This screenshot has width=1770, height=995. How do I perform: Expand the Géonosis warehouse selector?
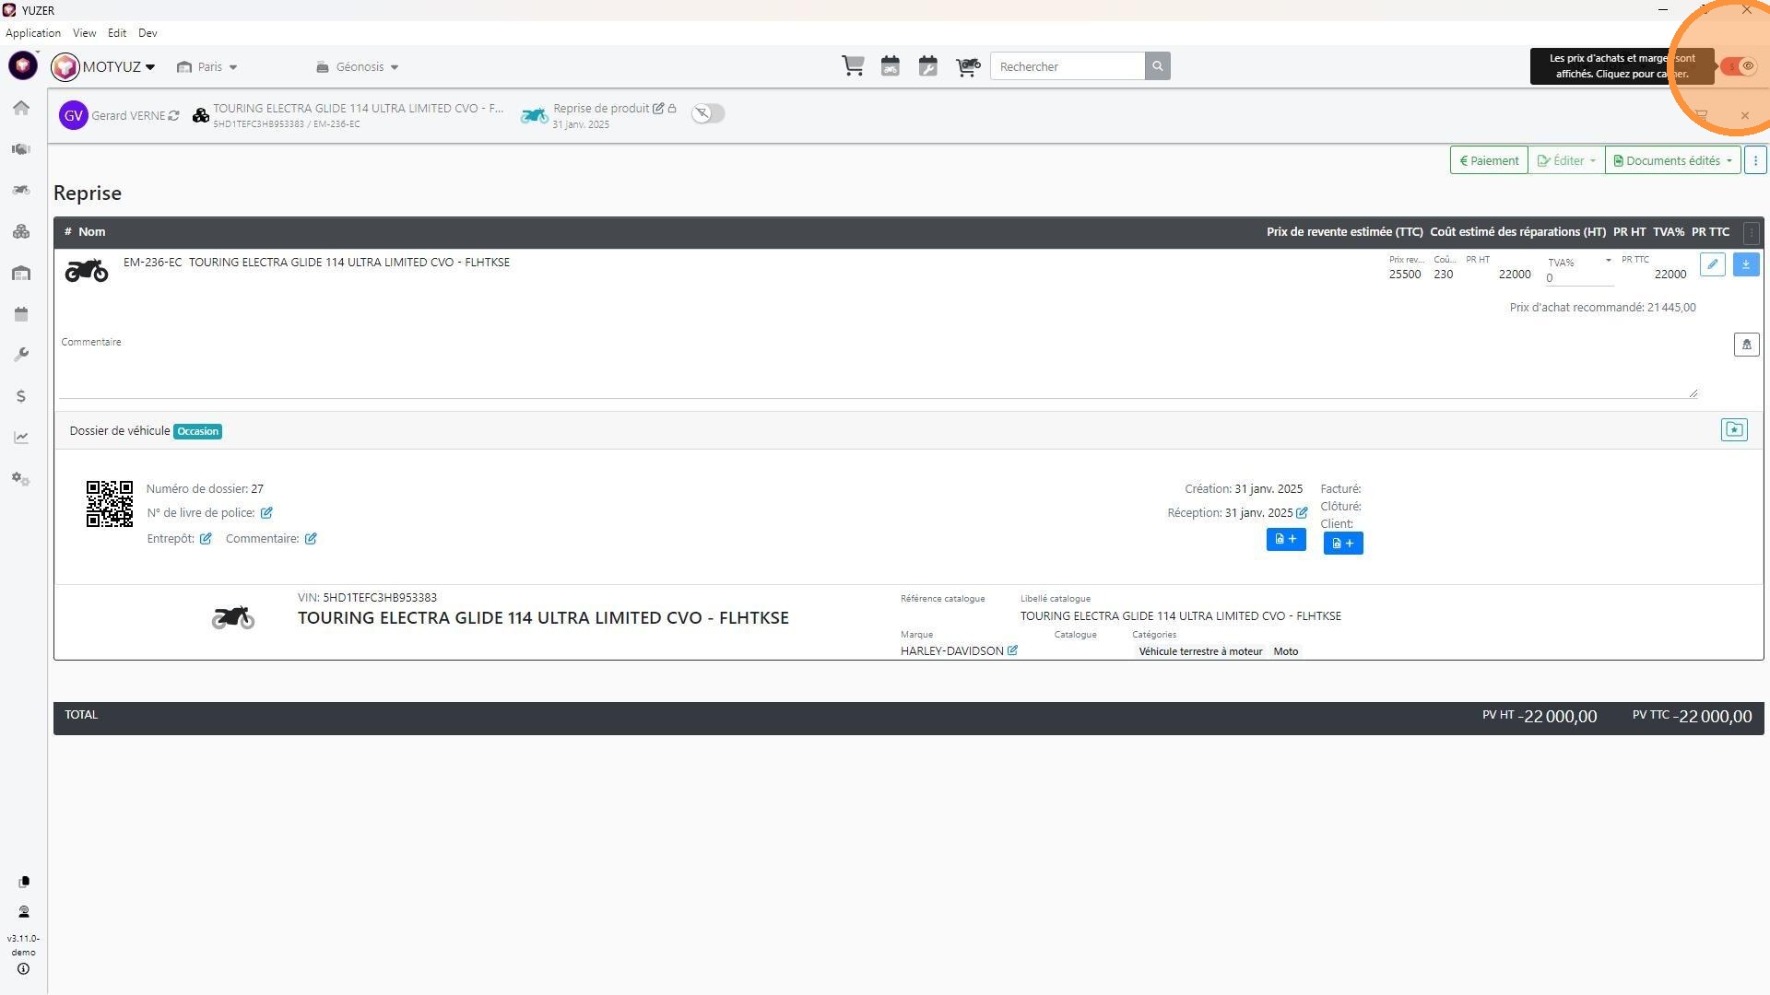tap(358, 67)
